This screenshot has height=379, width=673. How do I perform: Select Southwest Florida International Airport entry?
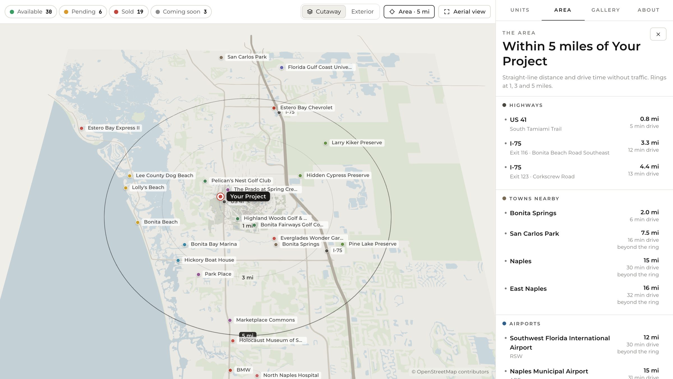tap(581, 347)
